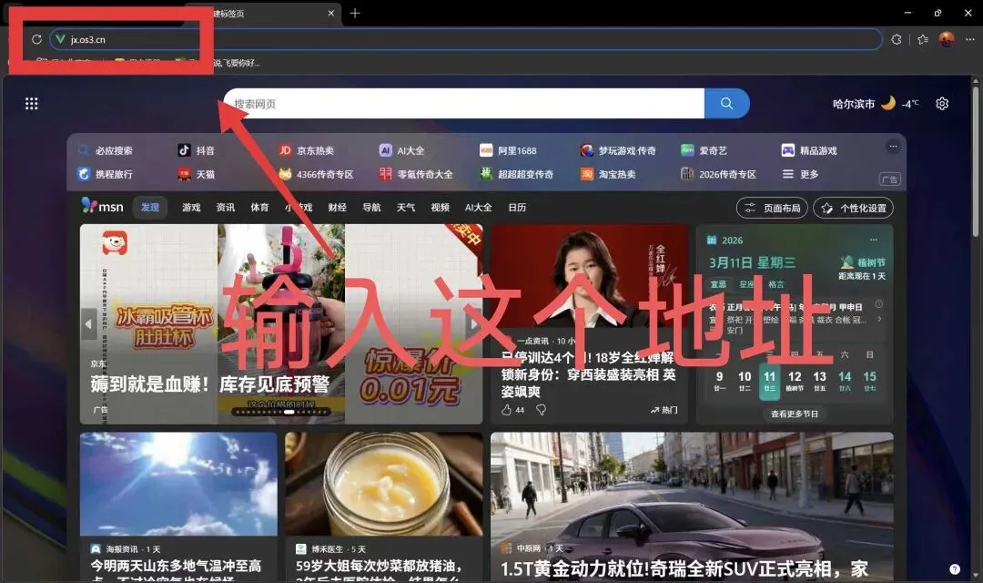This screenshot has width=983, height=583.
Task: Open the apps grid launcher icon
Action: 31,104
